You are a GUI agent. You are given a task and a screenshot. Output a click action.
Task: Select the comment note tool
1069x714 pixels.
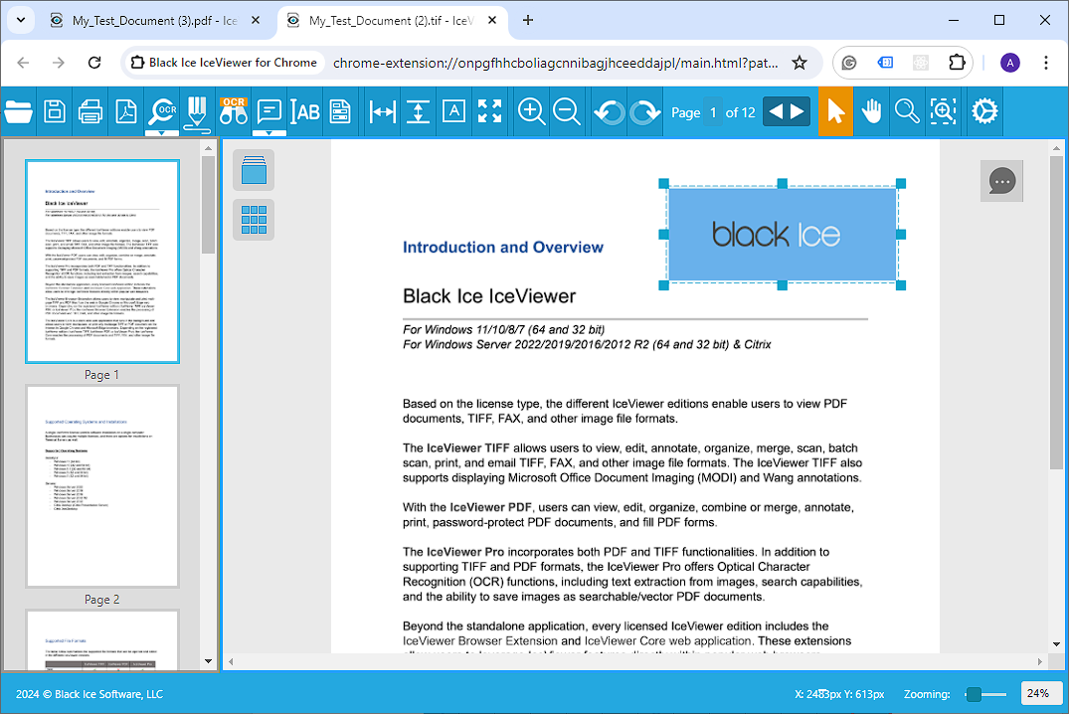click(269, 111)
